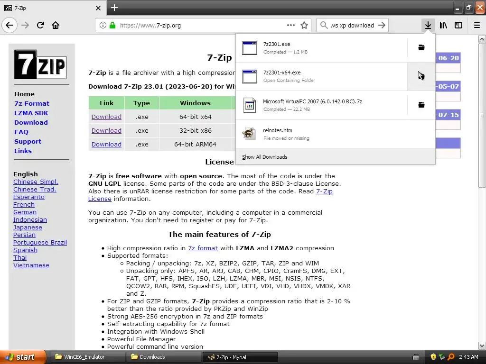This screenshot has height=364, width=486.
Task: Open the 7z2301-x64.exe download entry
Action: [x=322, y=76]
